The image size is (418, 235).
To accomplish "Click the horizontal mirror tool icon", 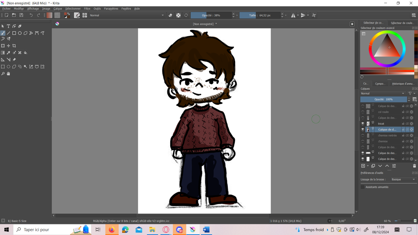I will [293, 15].
